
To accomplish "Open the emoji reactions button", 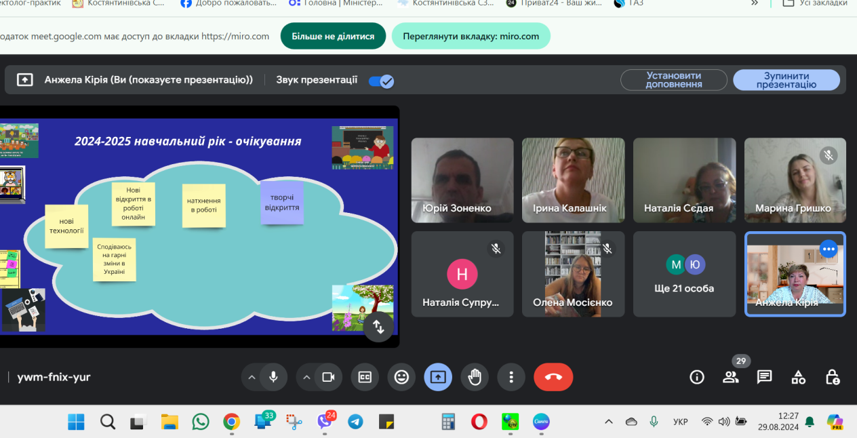I will coord(401,377).
